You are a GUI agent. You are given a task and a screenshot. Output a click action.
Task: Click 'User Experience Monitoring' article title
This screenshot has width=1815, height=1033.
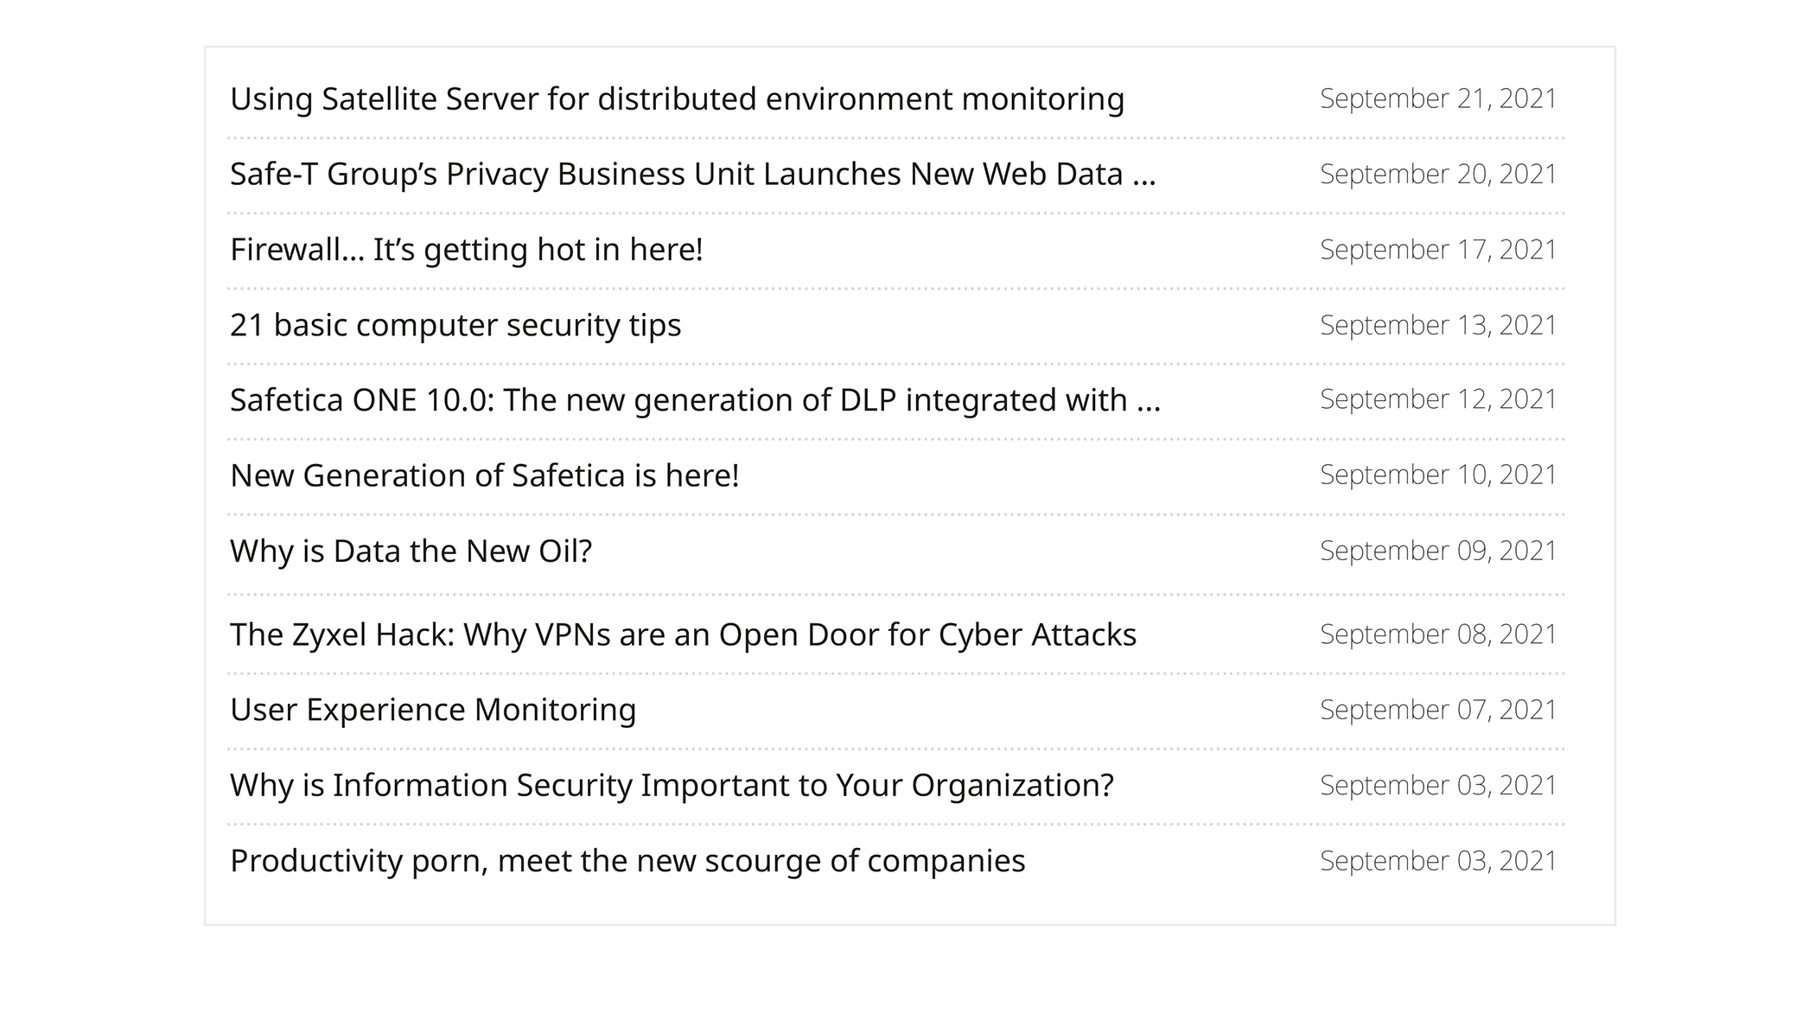(433, 710)
